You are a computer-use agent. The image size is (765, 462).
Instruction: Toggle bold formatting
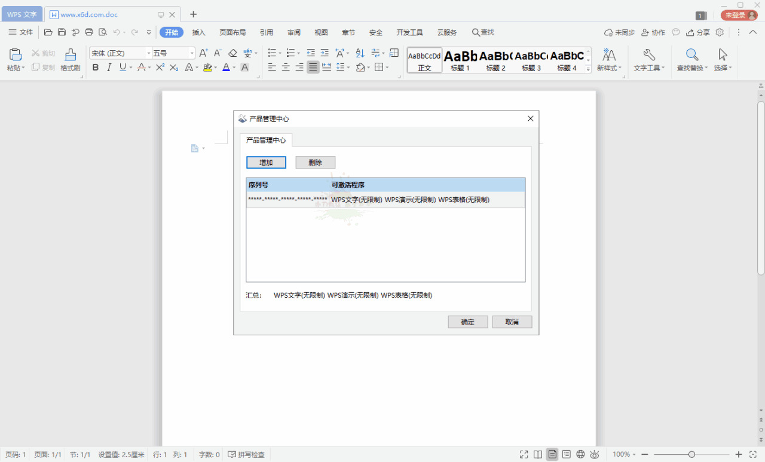tap(96, 68)
